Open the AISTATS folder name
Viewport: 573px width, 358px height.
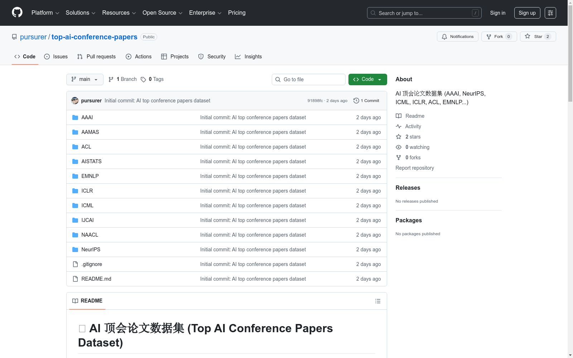91,161
